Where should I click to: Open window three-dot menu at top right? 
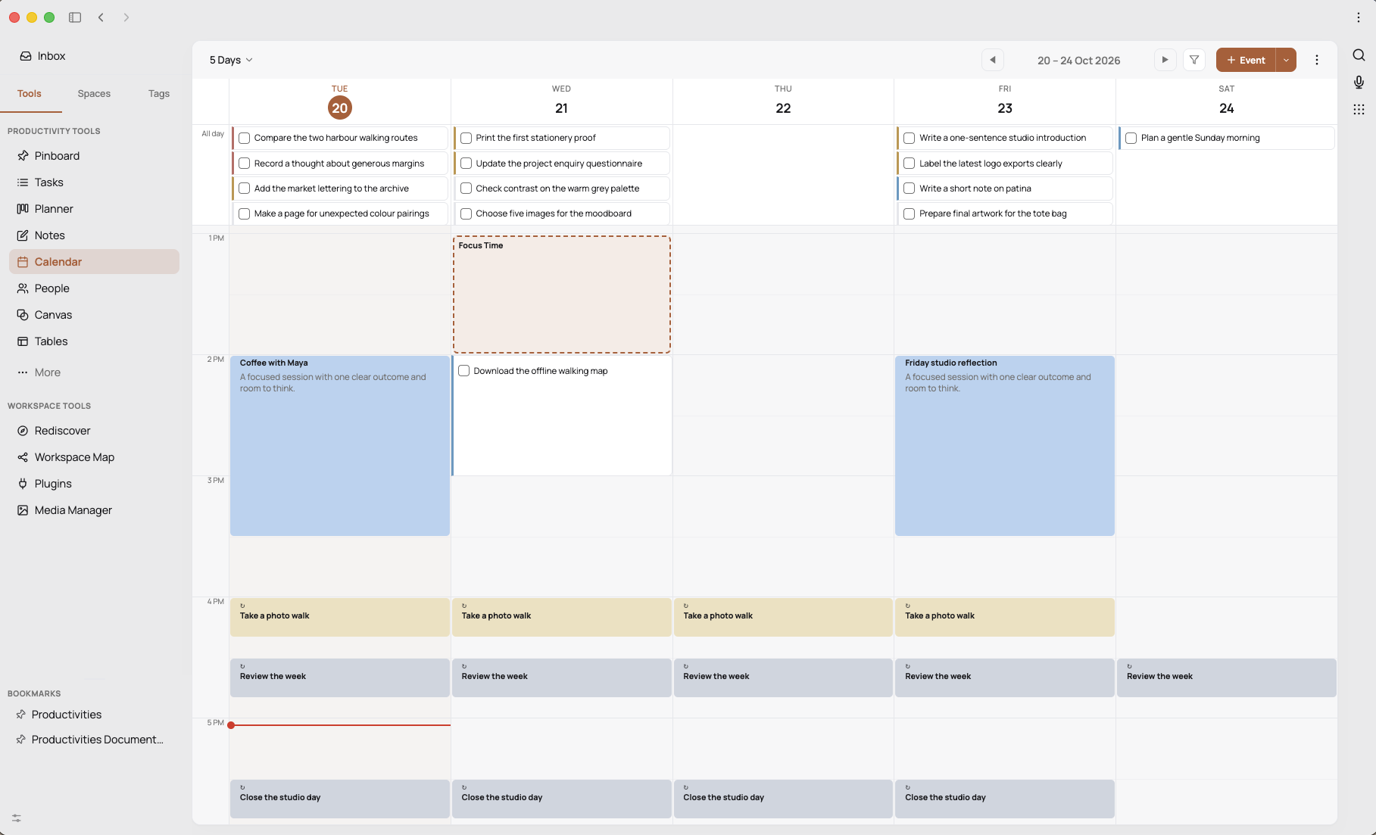(x=1359, y=17)
